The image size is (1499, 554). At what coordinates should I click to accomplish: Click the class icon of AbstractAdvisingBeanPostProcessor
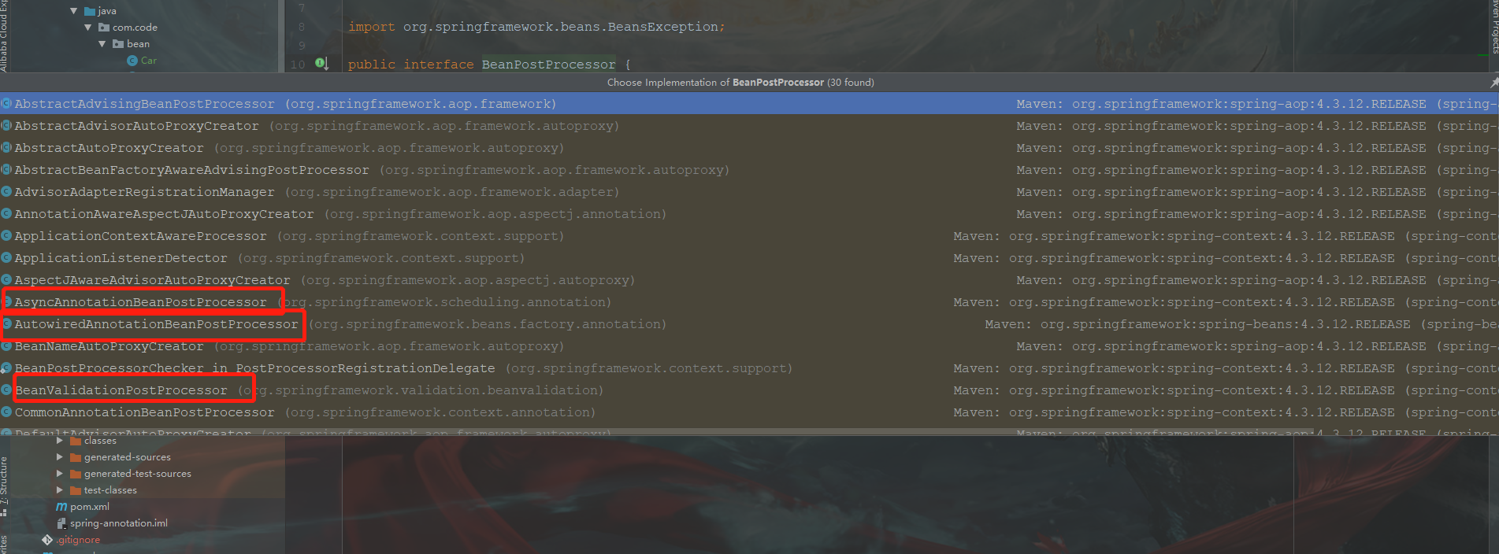point(6,104)
